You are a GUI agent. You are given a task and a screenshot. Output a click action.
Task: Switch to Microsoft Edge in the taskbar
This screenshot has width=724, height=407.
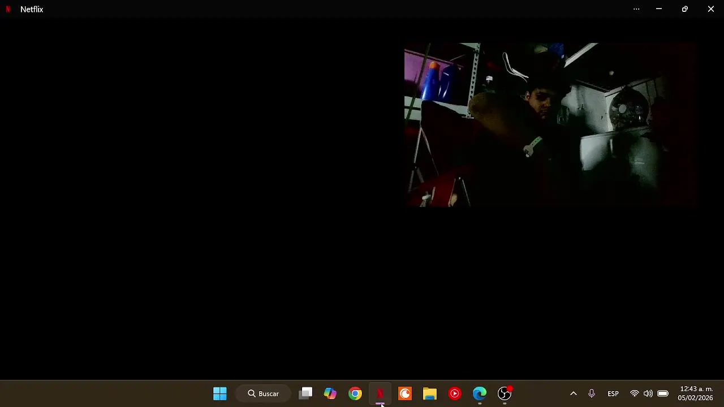pos(480,393)
